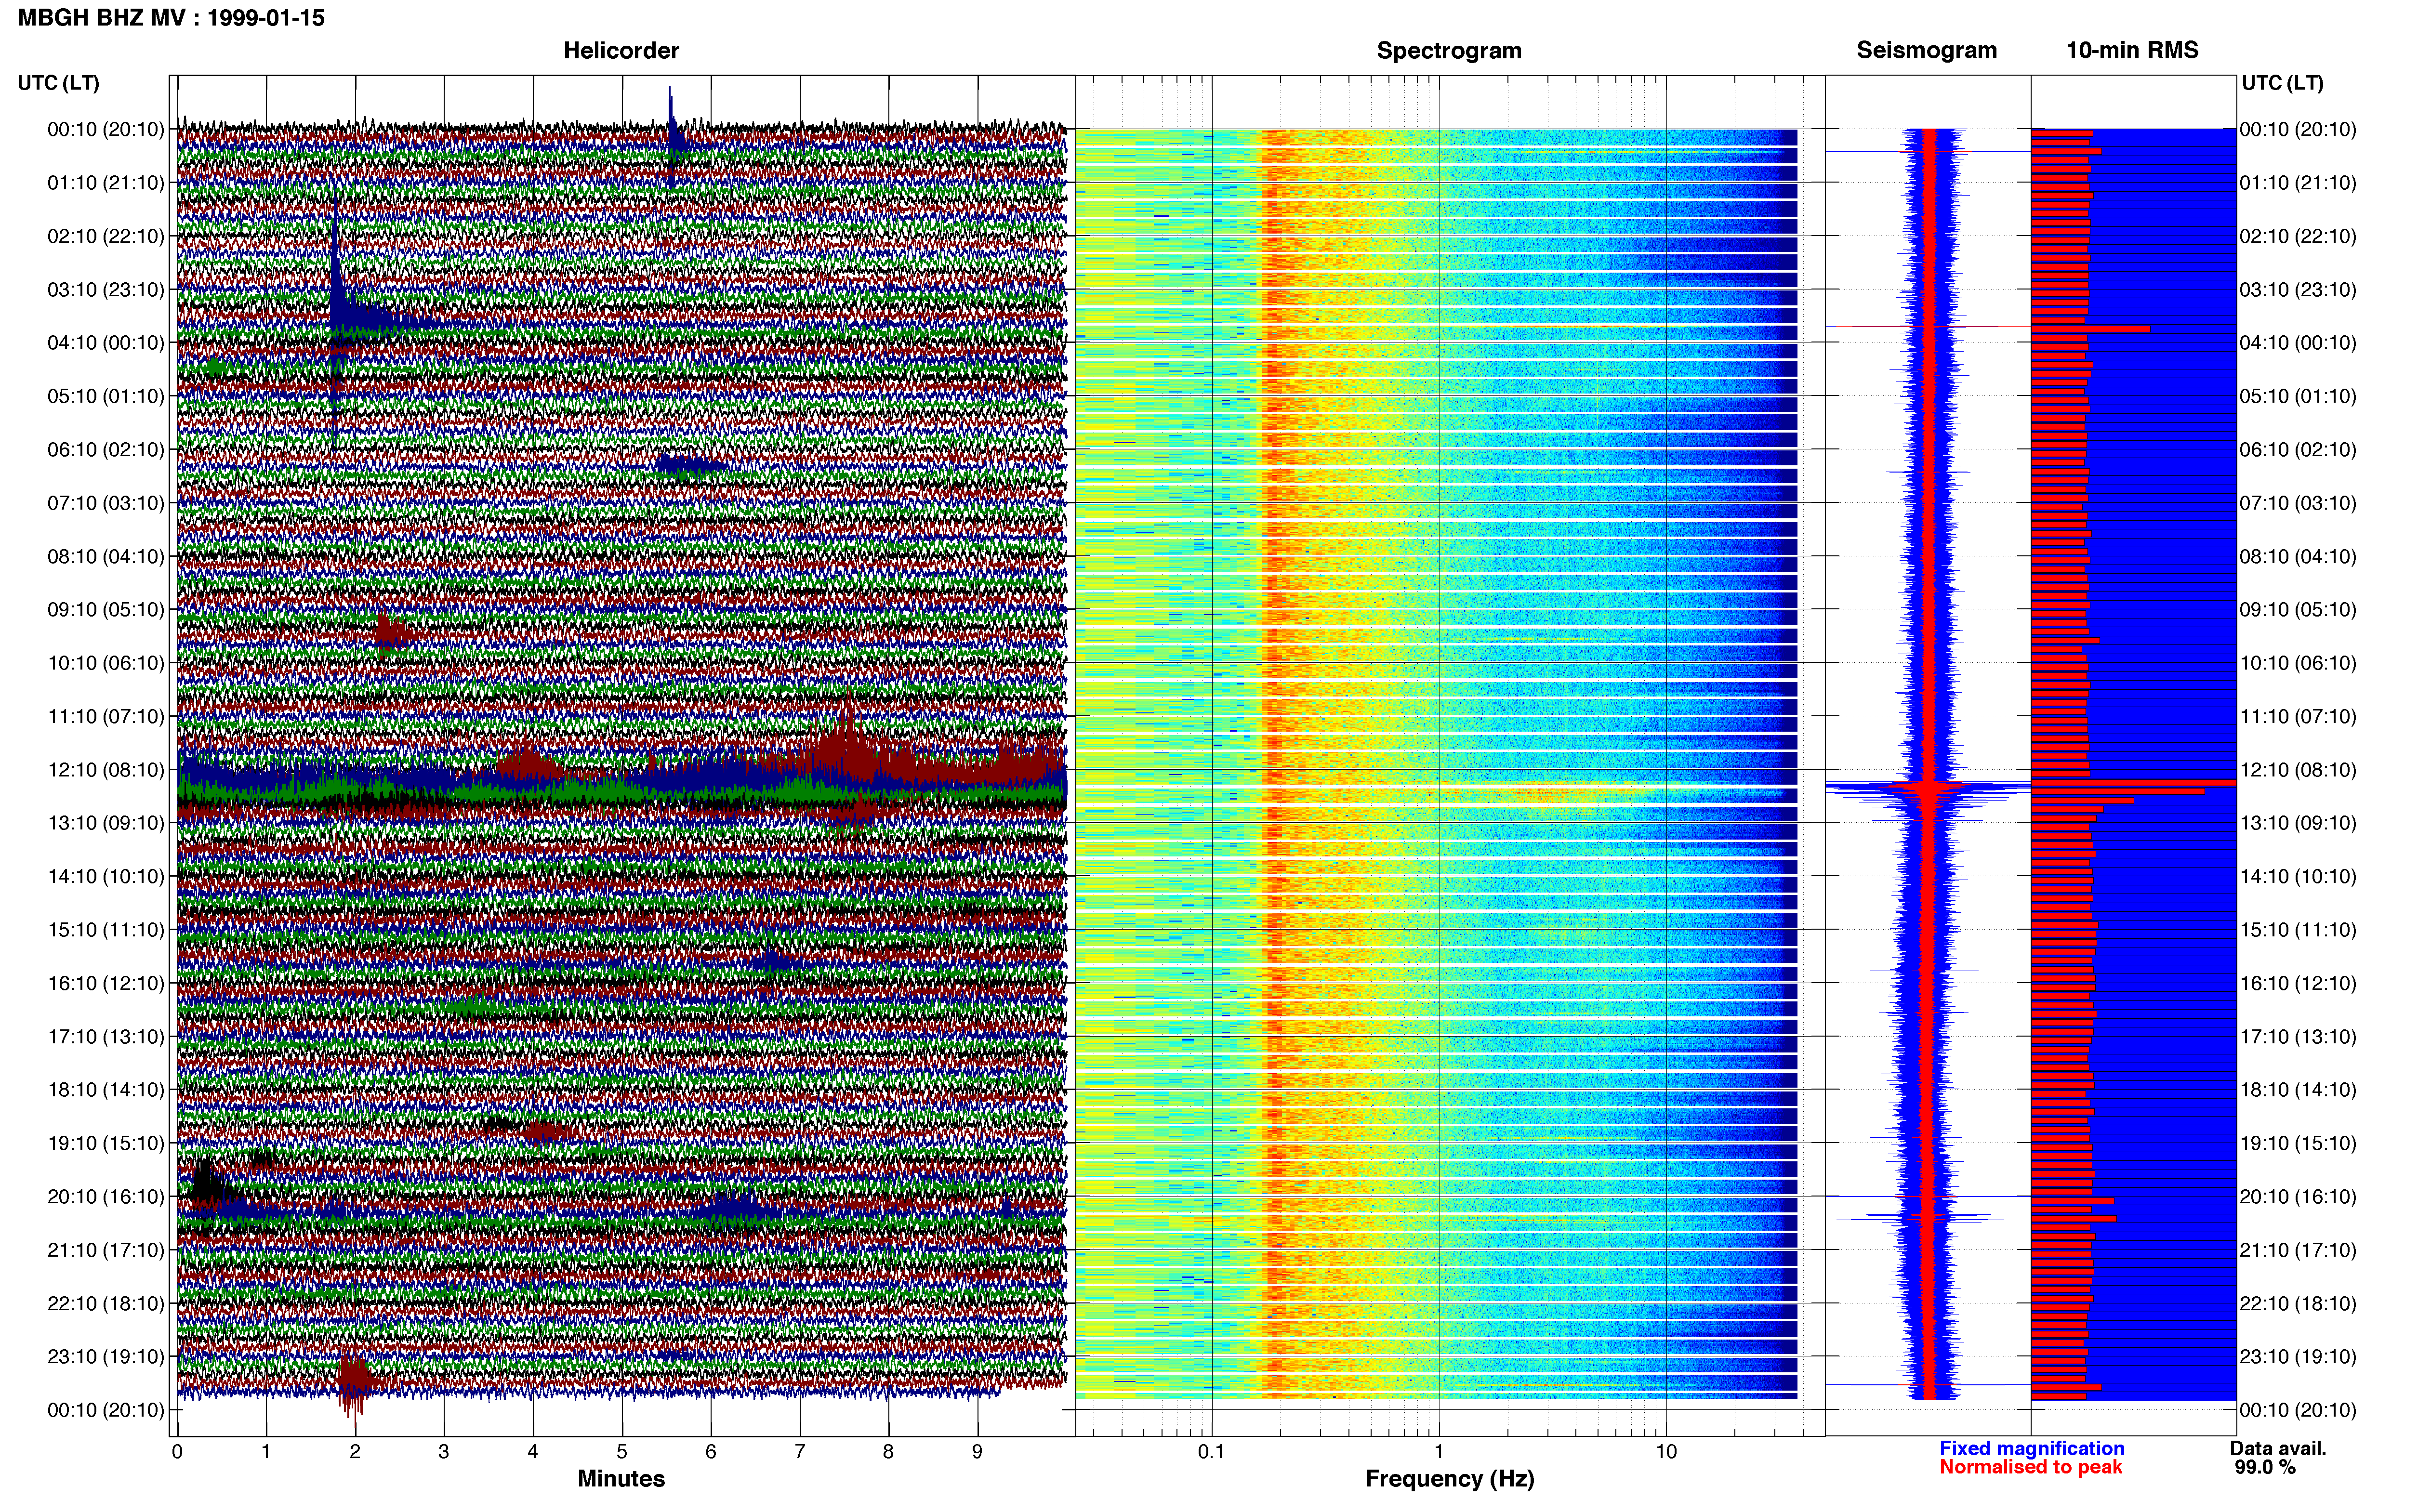2418x1512 pixels.
Task: Click the widest seismogram burst below 12:10
Action: tap(1927, 789)
